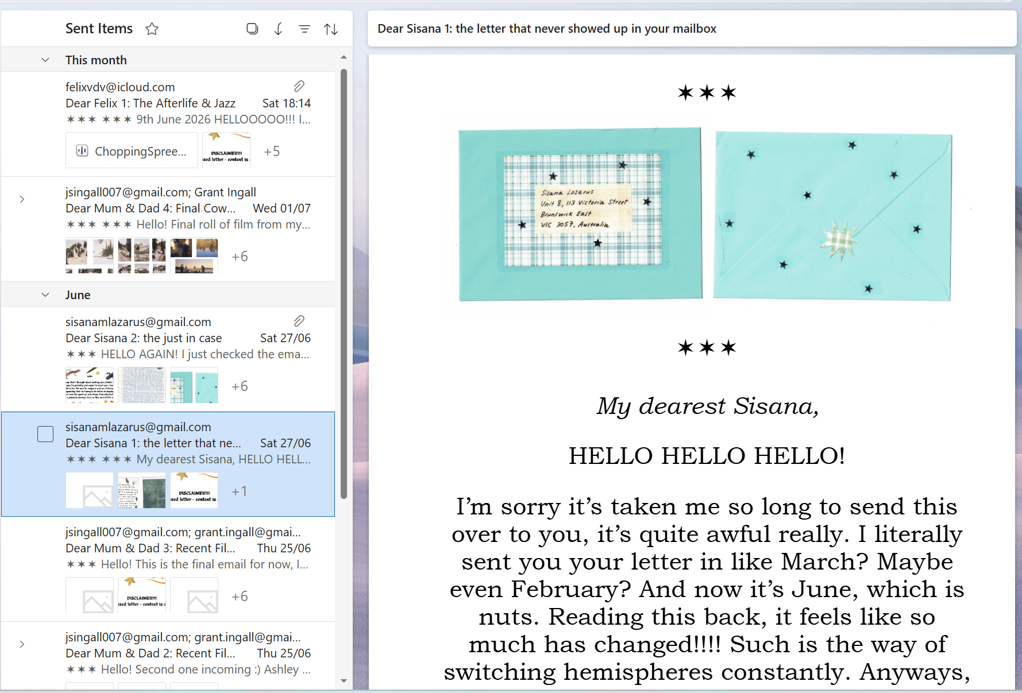1022x693 pixels.
Task: Open the filter messages icon
Action: (304, 29)
